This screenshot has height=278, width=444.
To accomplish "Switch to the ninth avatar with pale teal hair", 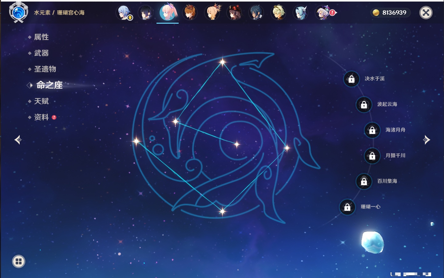I will click(300, 13).
